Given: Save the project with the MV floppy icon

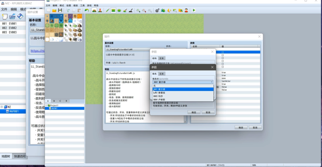Looking at the screenshot, I should coord(60,10).
